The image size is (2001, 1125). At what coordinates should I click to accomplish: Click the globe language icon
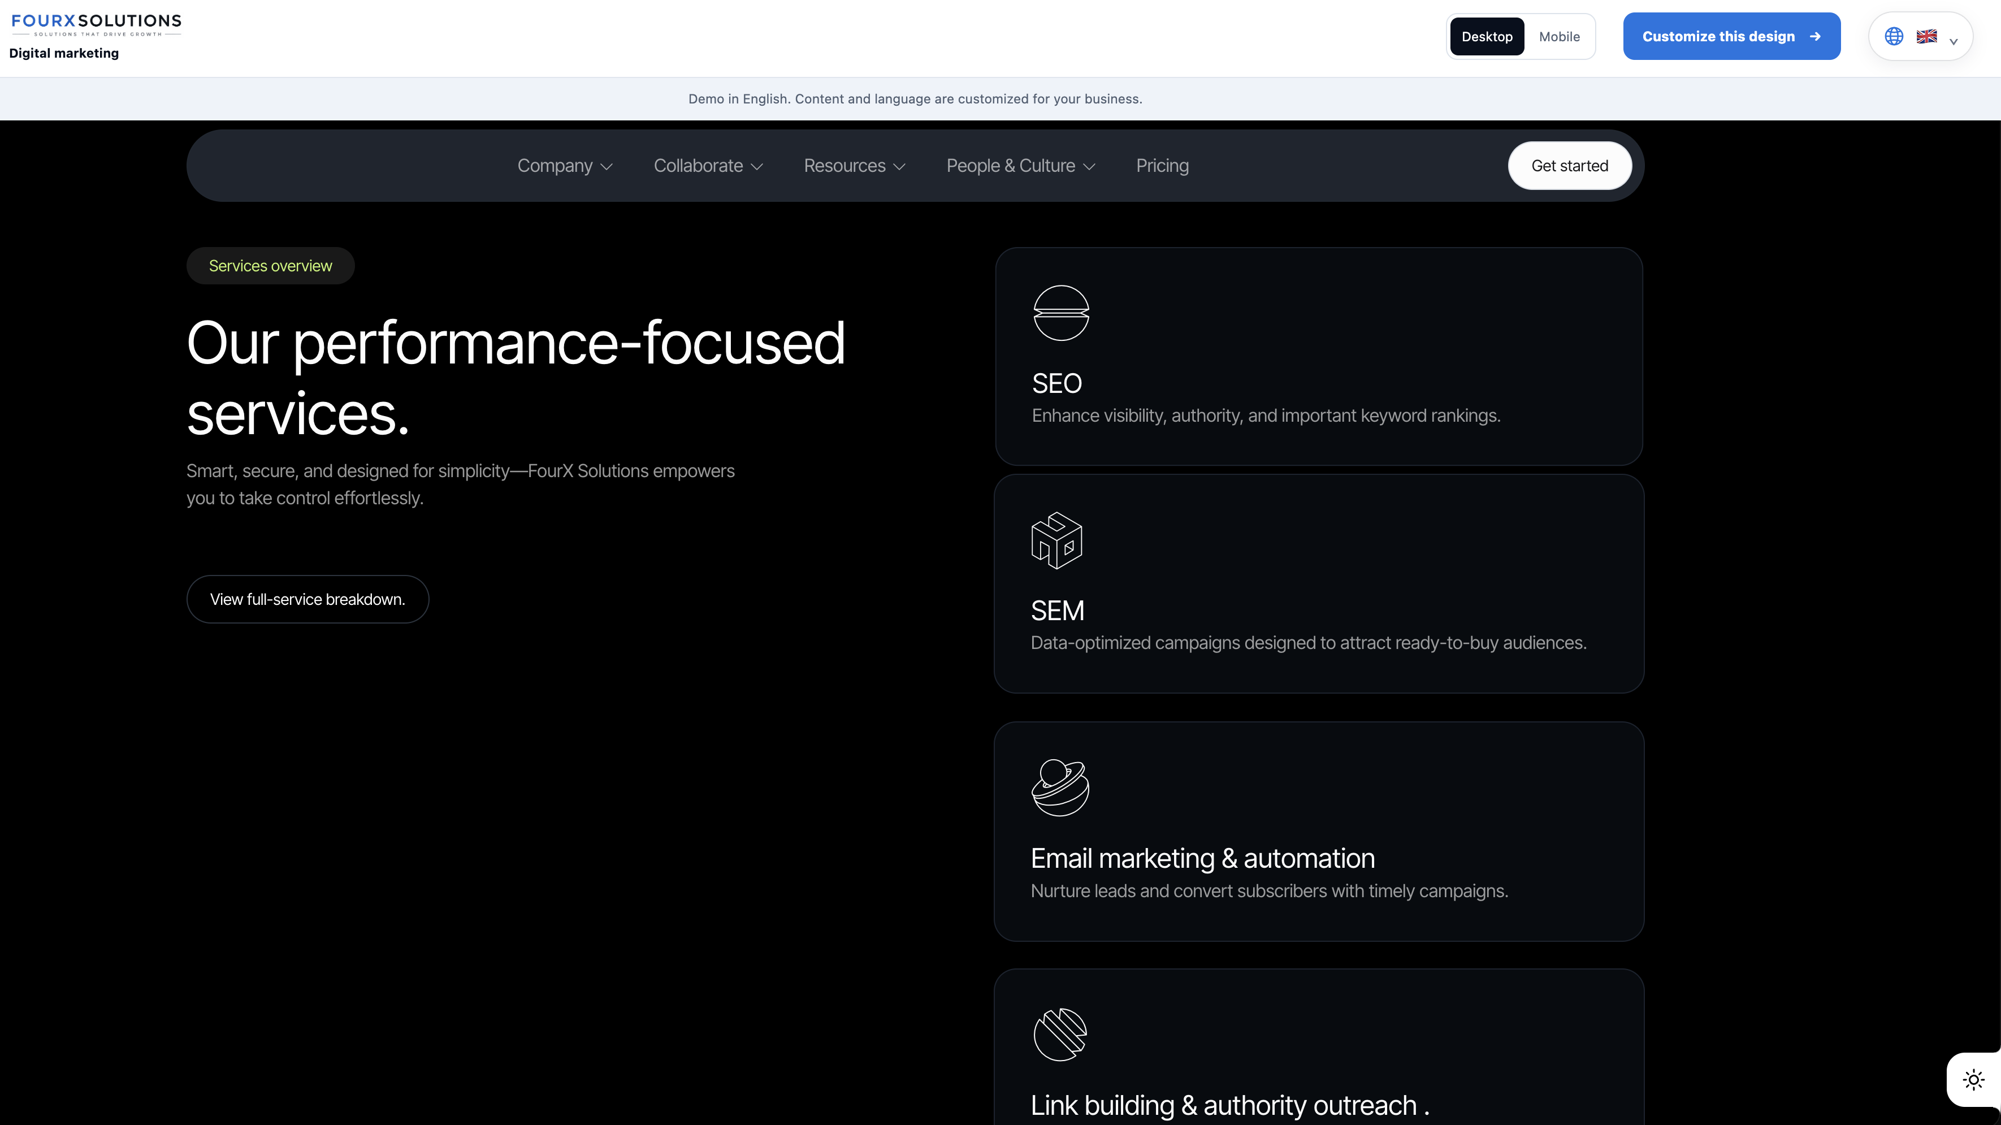pos(1894,37)
